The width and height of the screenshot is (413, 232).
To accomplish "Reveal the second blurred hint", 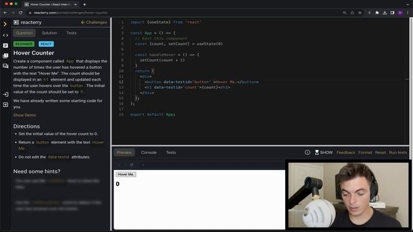I will coord(58,206).
